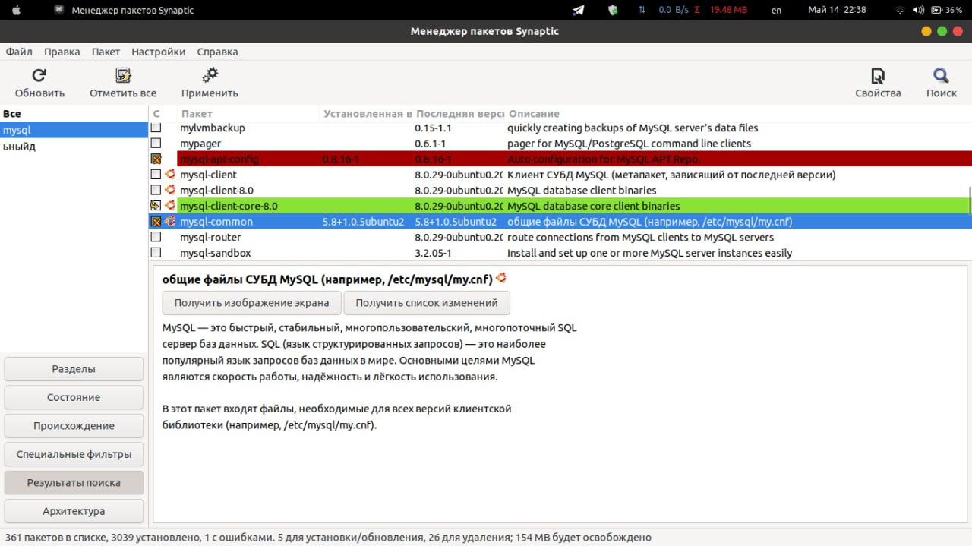This screenshot has width=972, height=546.
Task: Click the status bar package summary text
Action: [328, 537]
